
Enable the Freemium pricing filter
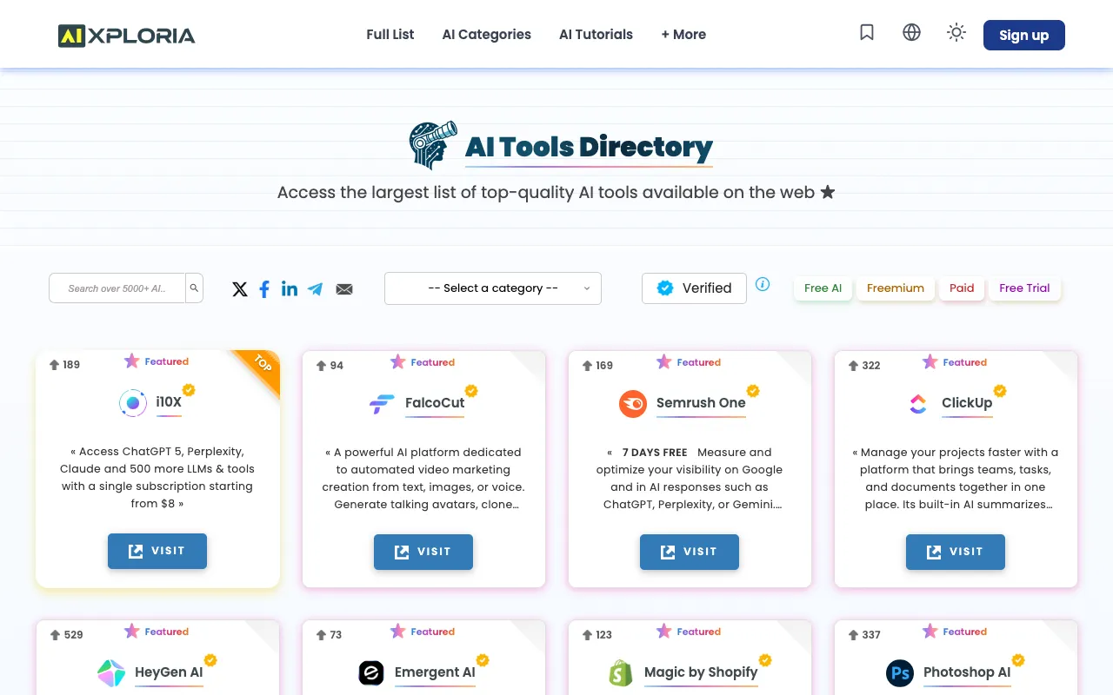click(x=895, y=288)
